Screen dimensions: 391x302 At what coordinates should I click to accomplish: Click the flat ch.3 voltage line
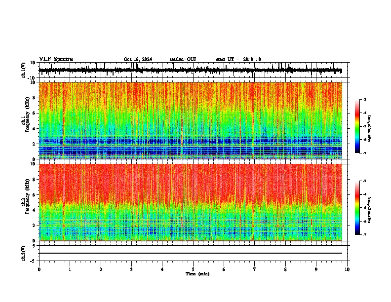tap(191, 253)
